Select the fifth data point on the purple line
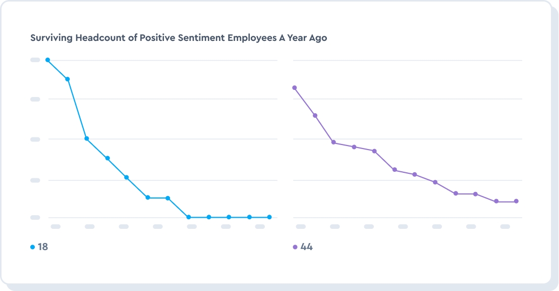This screenshot has height=291, width=559. [x=374, y=151]
